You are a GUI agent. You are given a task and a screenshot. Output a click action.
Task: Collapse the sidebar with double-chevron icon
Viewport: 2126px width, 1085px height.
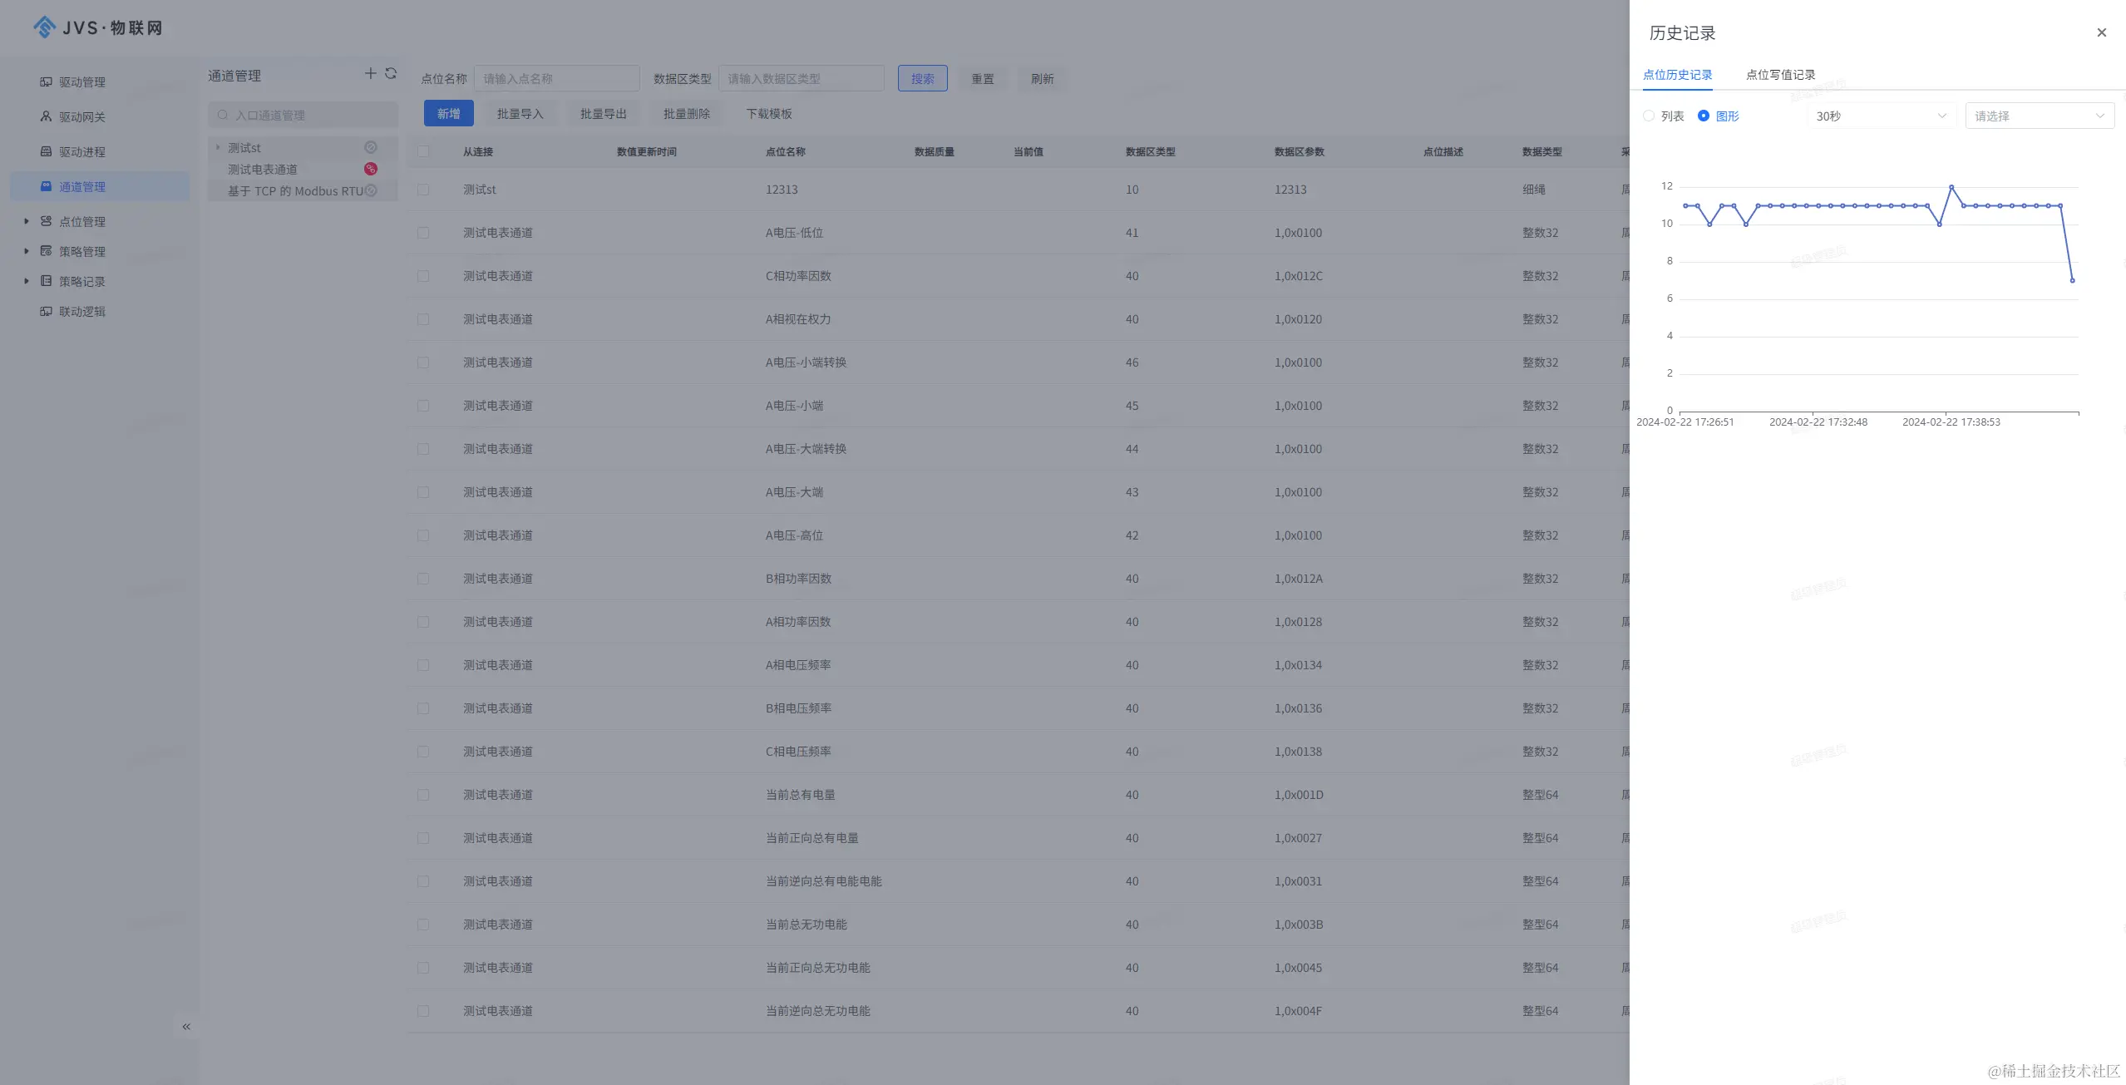pos(186,1027)
